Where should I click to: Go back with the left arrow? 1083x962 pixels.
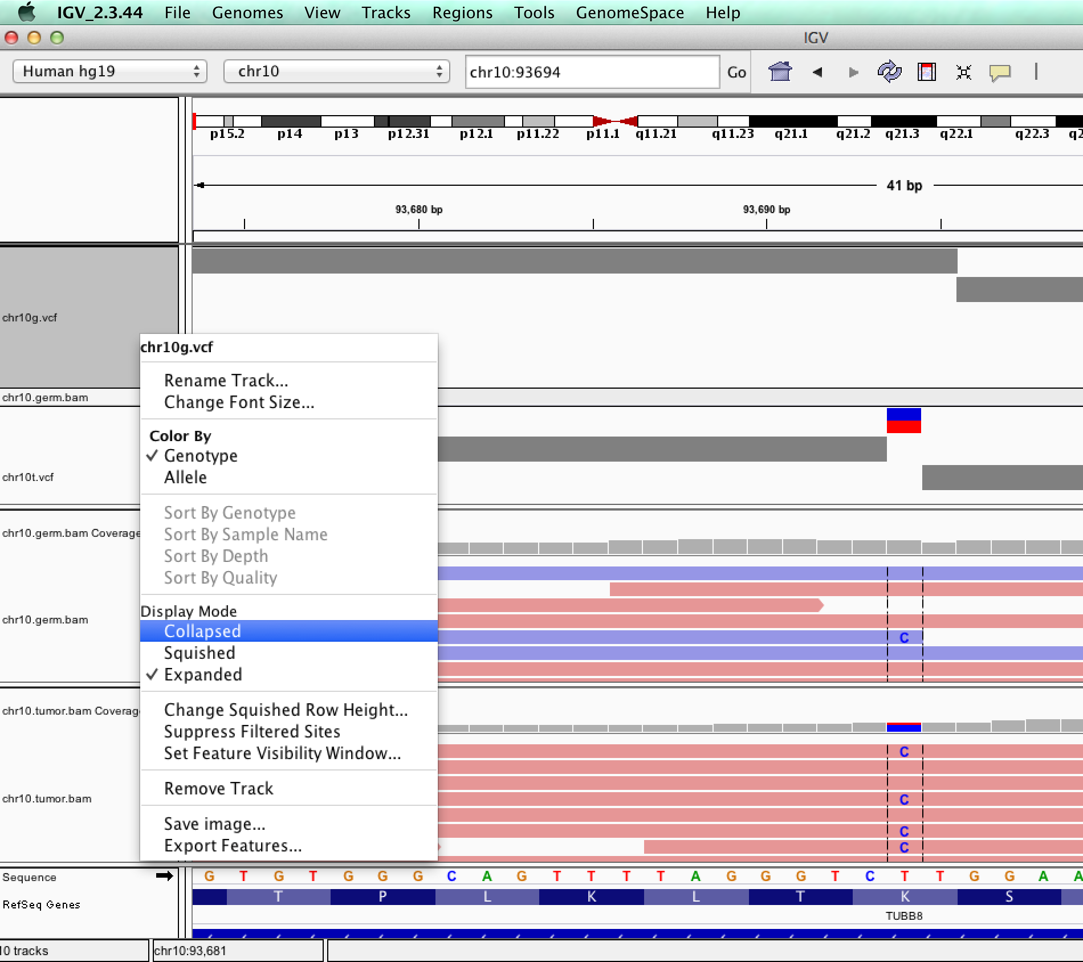click(x=817, y=72)
